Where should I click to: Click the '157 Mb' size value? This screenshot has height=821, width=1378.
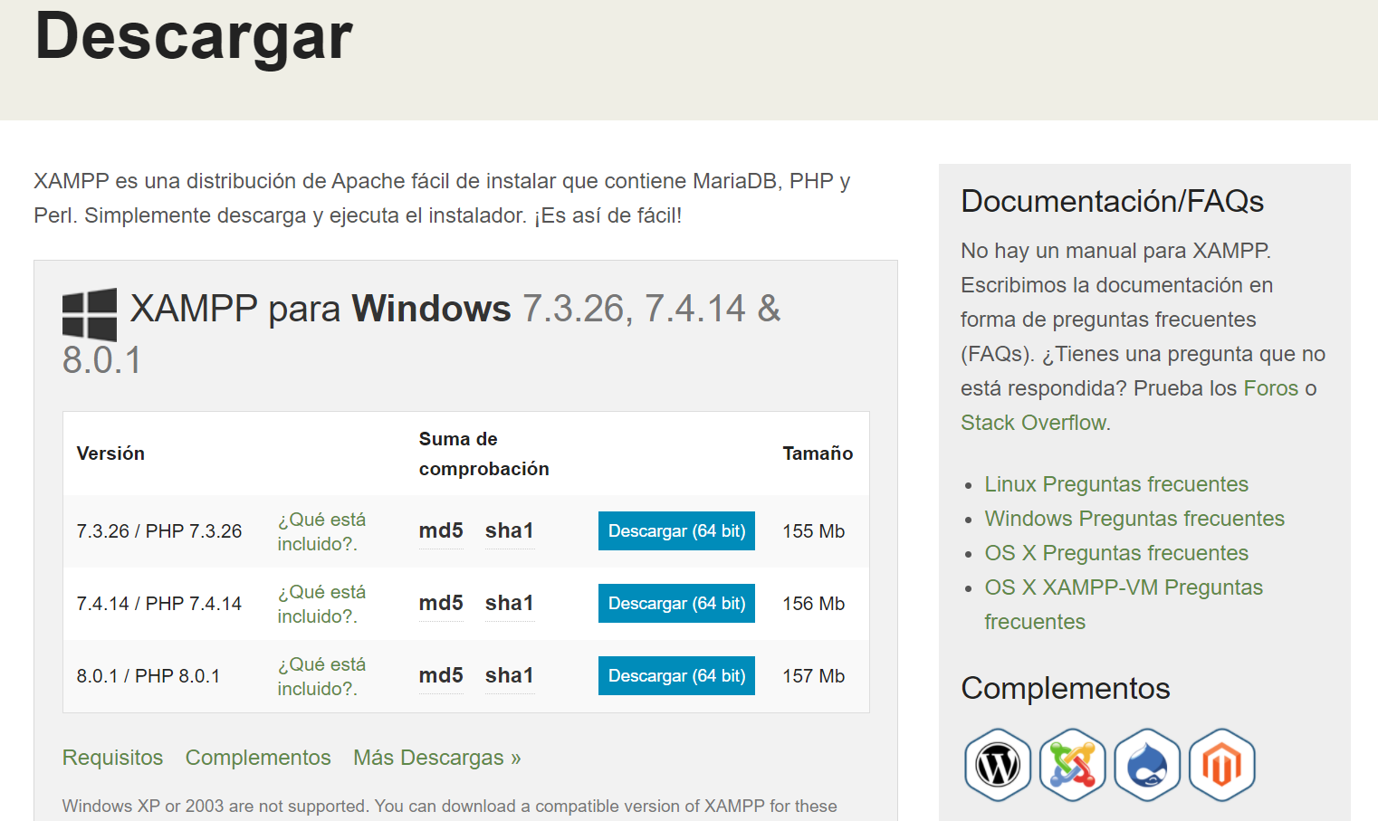(813, 676)
